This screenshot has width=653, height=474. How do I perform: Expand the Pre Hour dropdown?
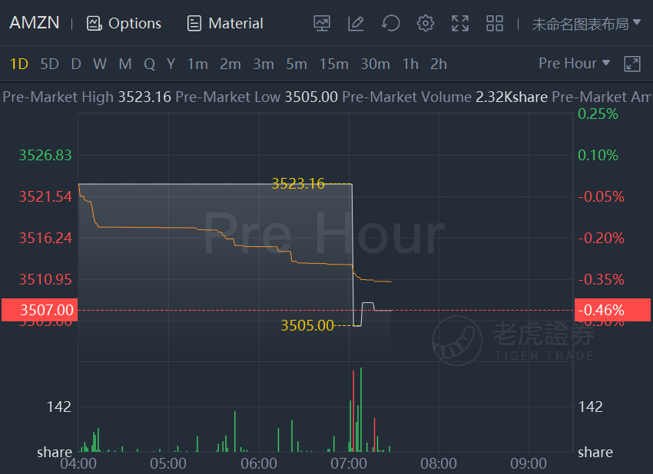575,63
